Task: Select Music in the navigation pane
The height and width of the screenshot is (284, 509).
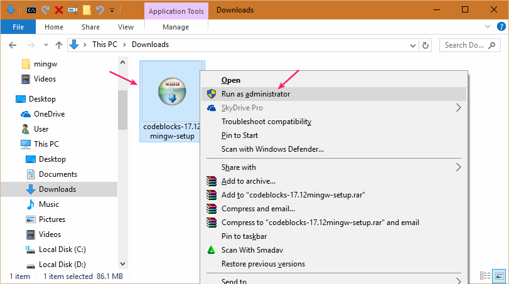Action: (x=49, y=204)
